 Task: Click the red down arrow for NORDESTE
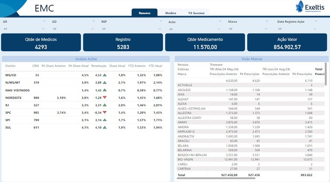click(x=105, y=97)
